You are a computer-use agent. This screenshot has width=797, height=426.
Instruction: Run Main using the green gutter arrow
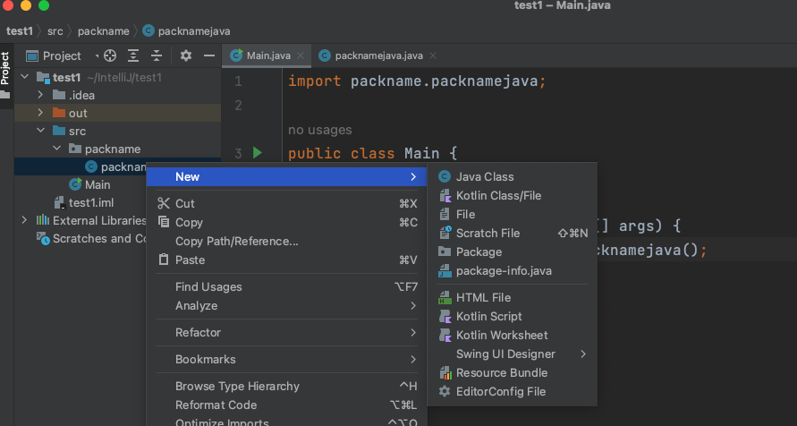tap(258, 152)
